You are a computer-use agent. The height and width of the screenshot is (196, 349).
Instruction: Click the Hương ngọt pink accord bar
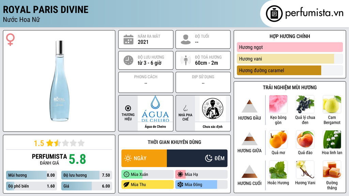click(290, 47)
